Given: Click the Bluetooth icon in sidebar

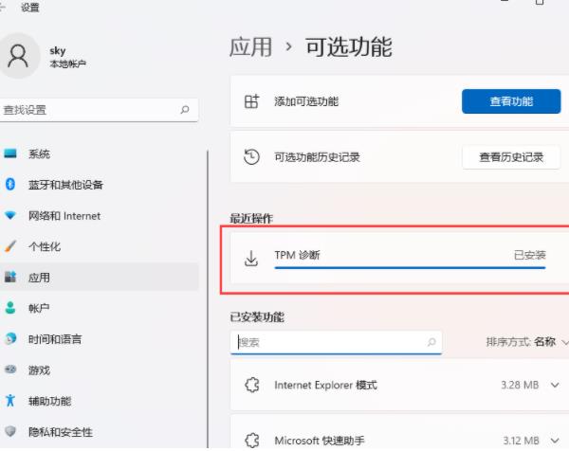Looking at the screenshot, I should pyautogui.click(x=10, y=184).
